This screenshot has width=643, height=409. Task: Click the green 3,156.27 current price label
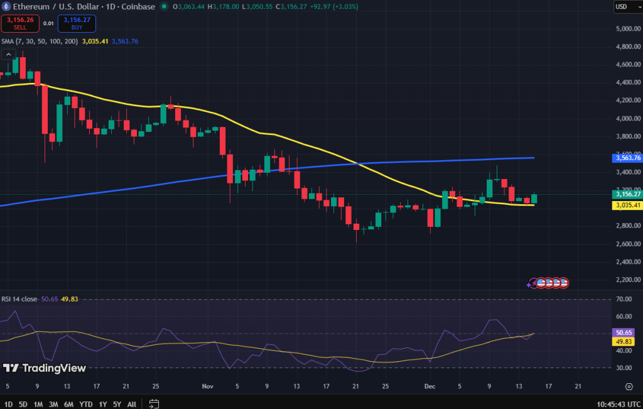627,194
